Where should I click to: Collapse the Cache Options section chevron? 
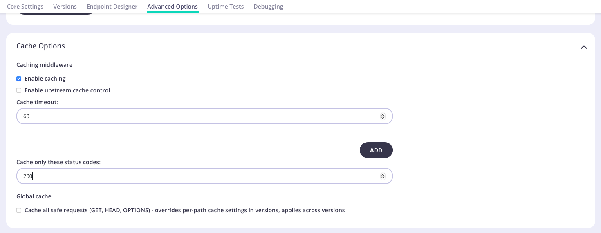(584, 47)
